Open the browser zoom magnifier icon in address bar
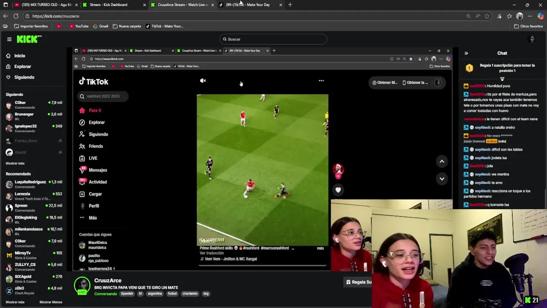 pos(468,16)
